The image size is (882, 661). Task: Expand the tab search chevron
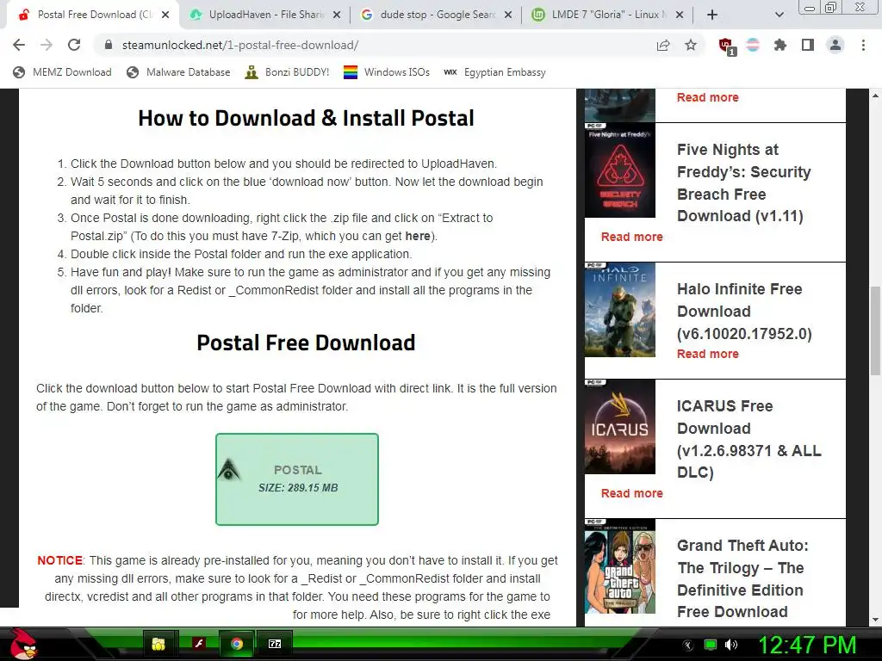[779, 15]
